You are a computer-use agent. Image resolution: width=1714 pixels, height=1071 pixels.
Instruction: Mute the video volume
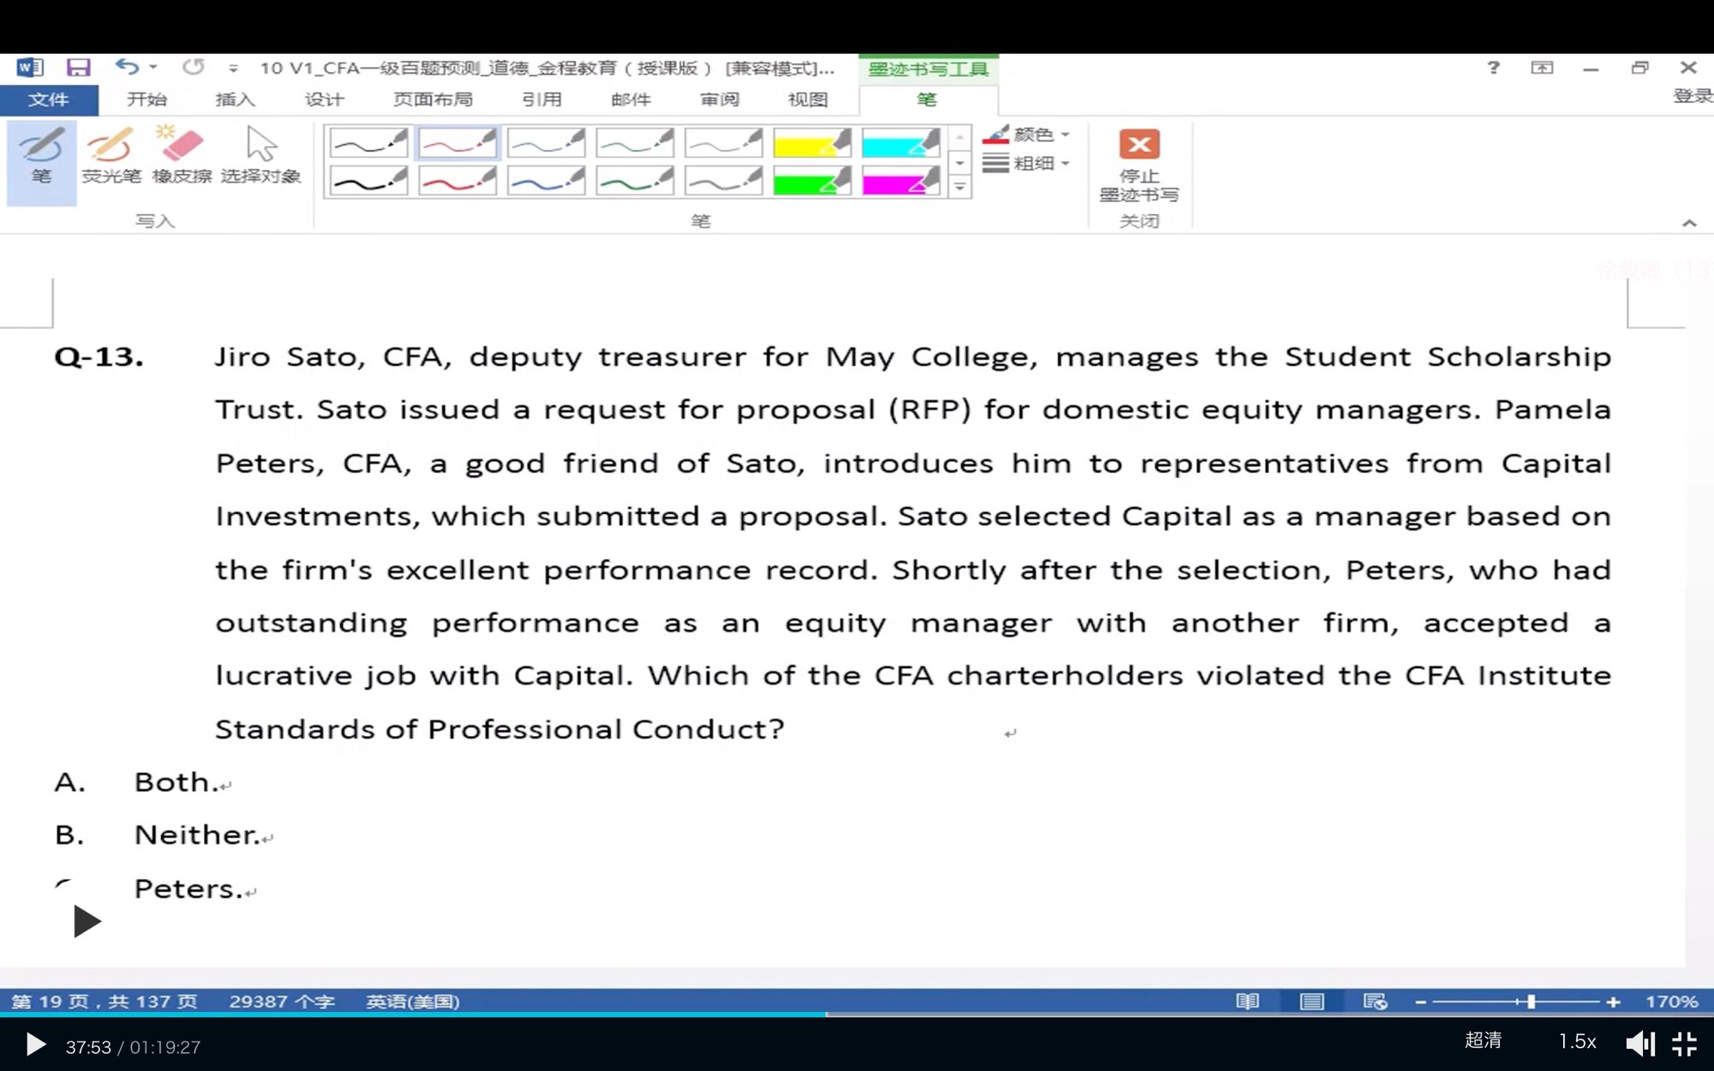[x=1639, y=1043]
